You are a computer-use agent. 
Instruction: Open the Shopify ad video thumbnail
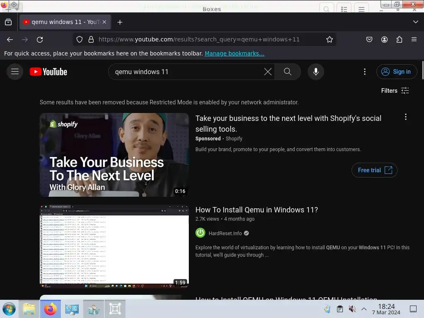pos(114,155)
